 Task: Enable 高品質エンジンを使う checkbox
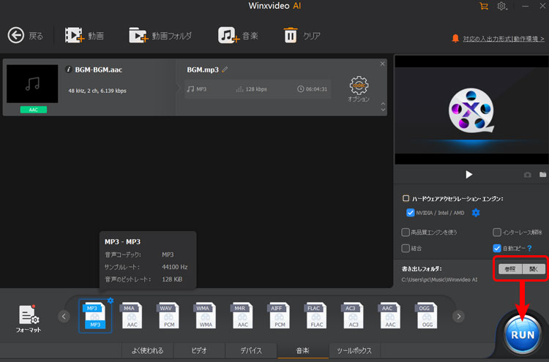tap(406, 233)
